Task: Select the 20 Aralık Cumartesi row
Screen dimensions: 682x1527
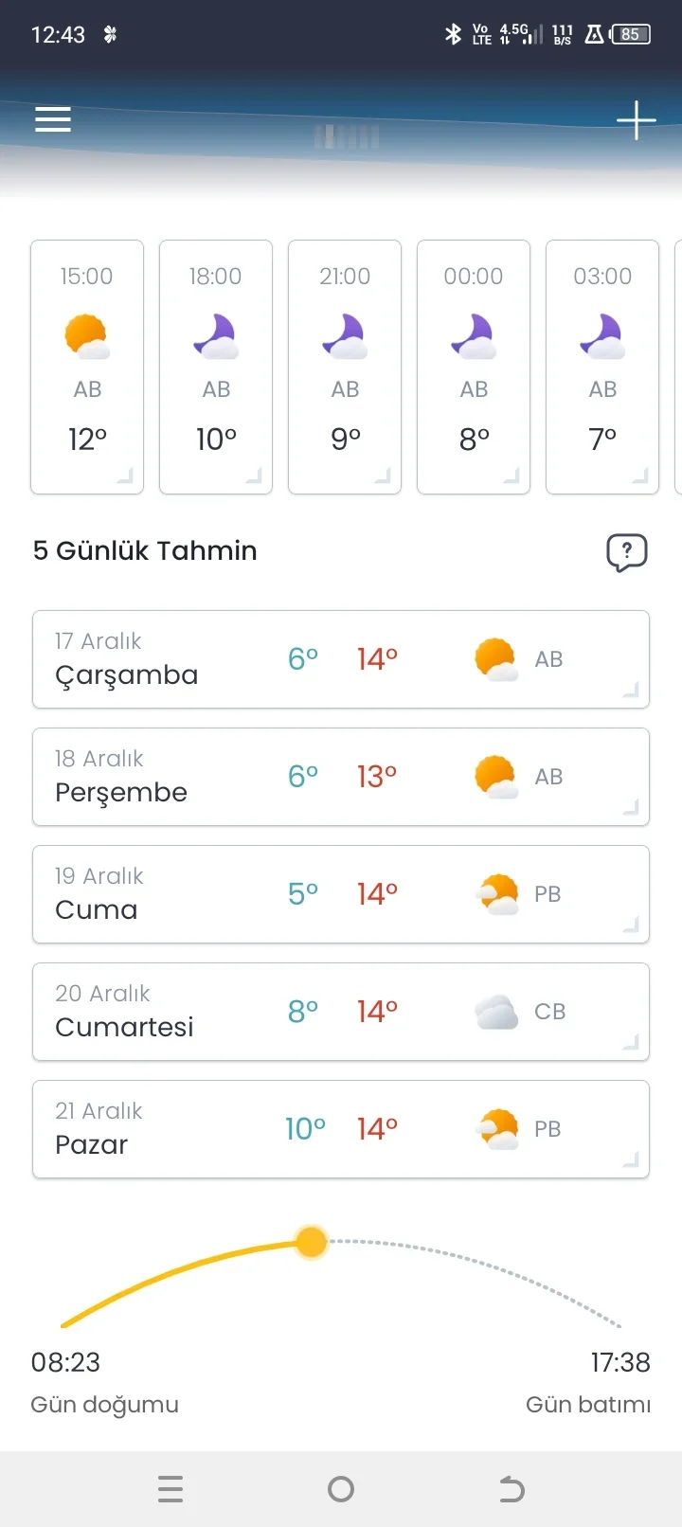Action: [341, 1012]
